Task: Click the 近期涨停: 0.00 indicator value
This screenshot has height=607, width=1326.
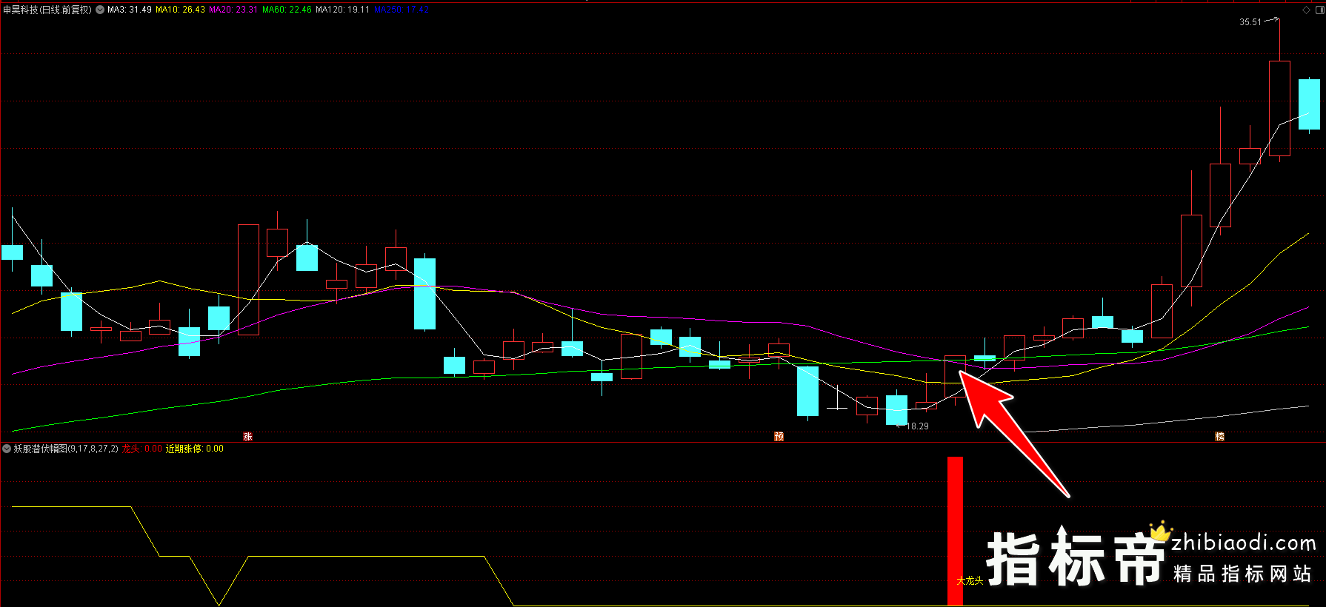Action: [x=194, y=449]
